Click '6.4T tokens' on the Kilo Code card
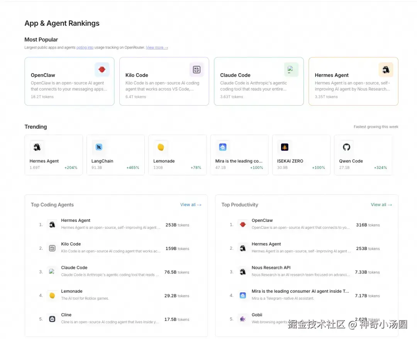The image size is (417, 339). (136, 97)
